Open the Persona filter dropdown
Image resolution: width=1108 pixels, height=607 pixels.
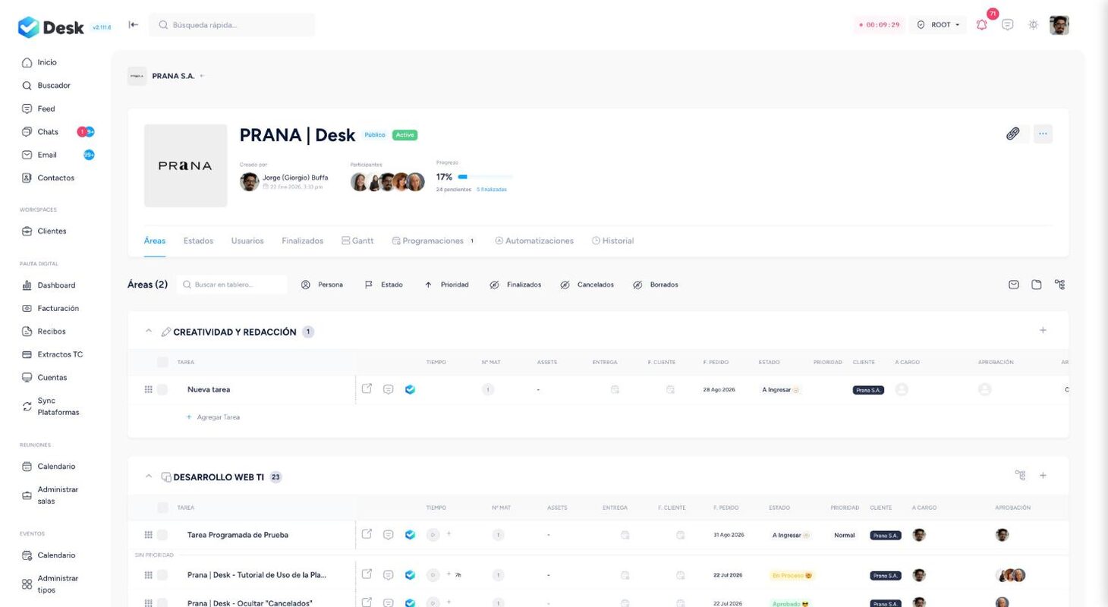click(x=322, y=285)
